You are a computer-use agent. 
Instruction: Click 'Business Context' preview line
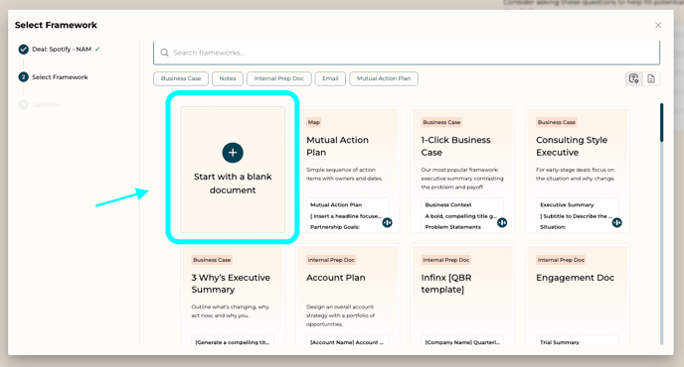coord(448,204)
